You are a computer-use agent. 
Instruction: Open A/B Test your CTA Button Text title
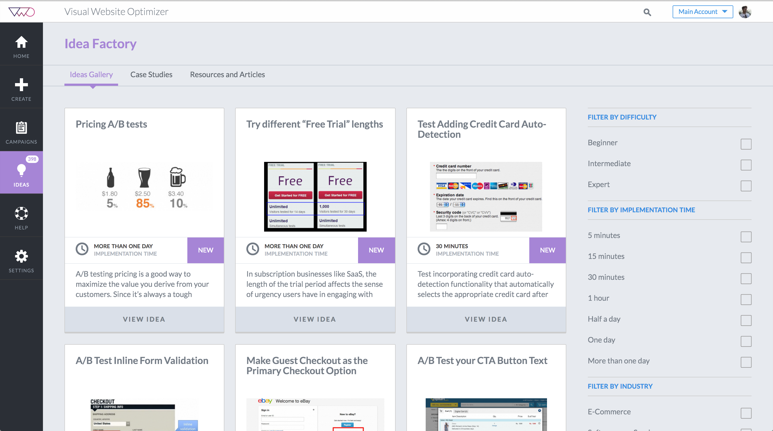click(482, 361)
